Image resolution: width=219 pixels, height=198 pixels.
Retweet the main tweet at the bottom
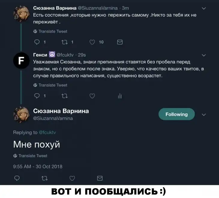[x=45, y=178]
